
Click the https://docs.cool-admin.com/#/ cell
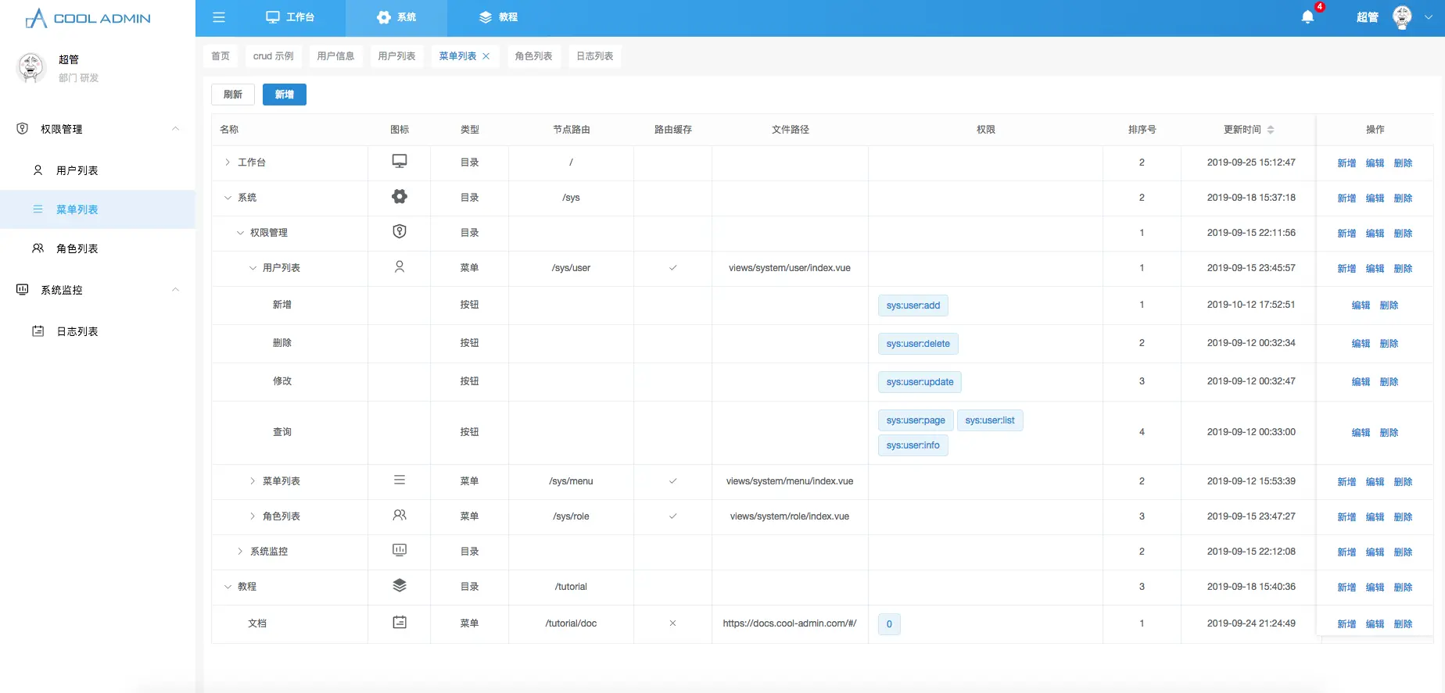click(790, 623)
